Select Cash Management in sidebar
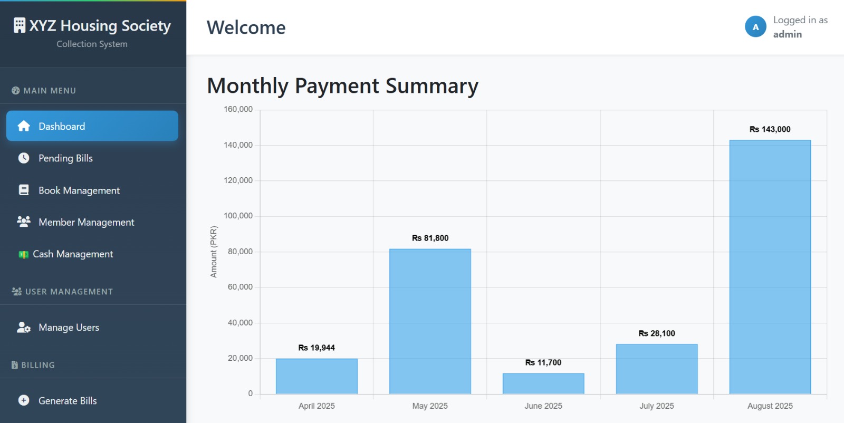This screenshot has width=844, height=423. pyautogui.click(x=92, y=254)
